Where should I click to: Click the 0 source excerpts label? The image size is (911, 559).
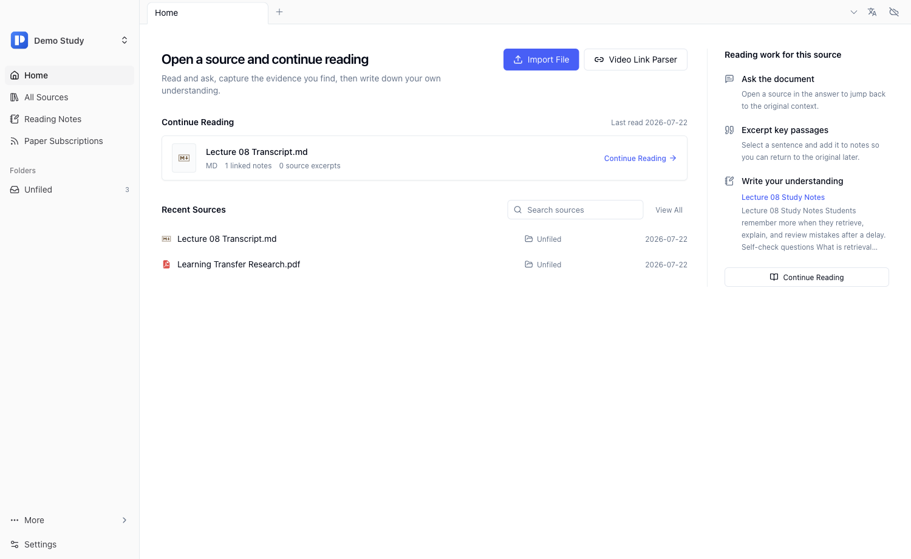pyautogui.click(x=310, y=166)
